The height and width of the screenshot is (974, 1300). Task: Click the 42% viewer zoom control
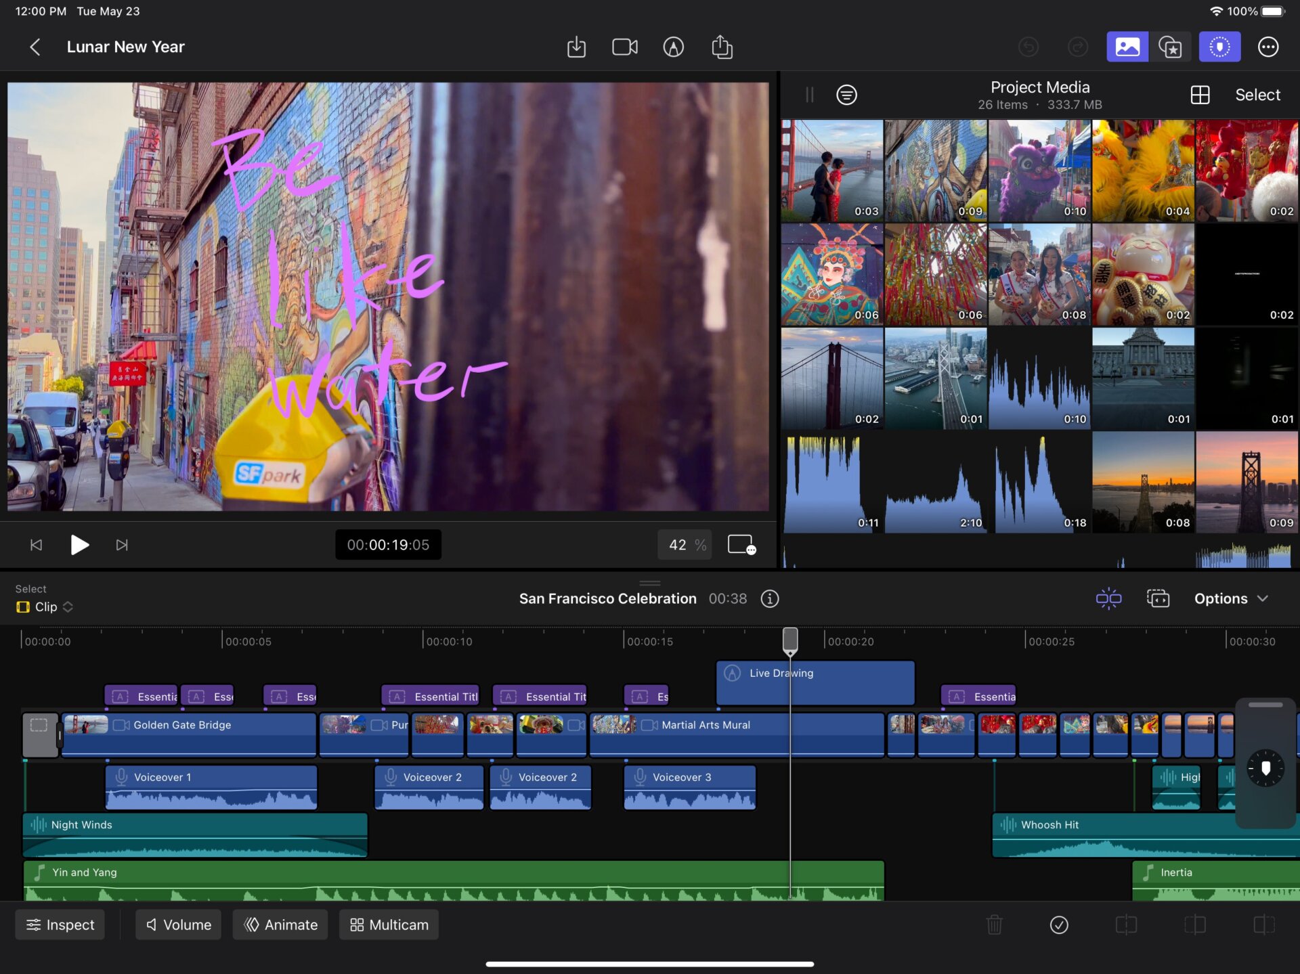684,544
